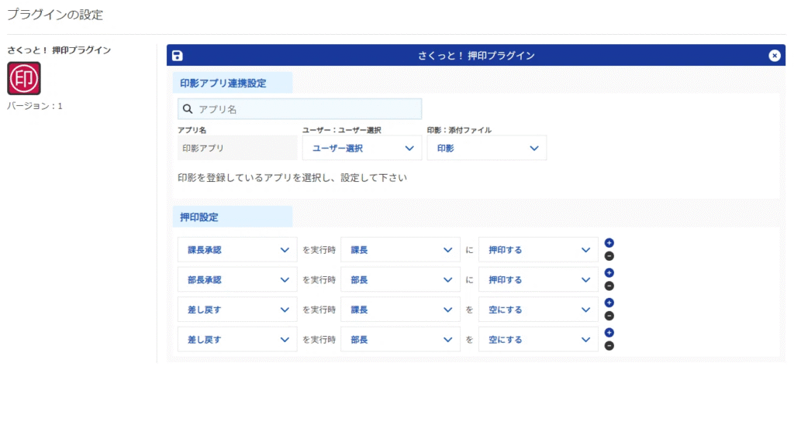This screenshot has width=794, height=445.
Task: Click minus icon on third 差し戻す row
Action: point(609,316)
